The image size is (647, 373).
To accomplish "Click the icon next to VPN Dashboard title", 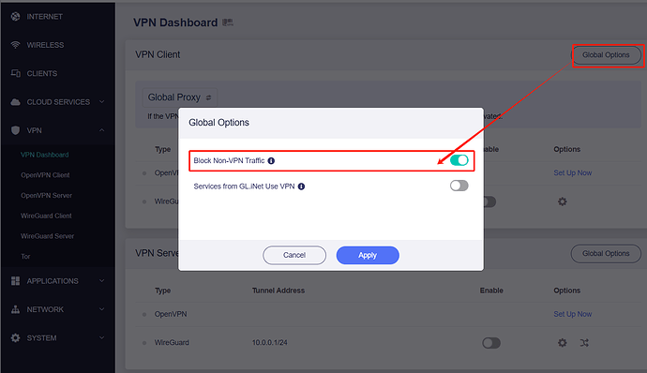I will 228,22.
